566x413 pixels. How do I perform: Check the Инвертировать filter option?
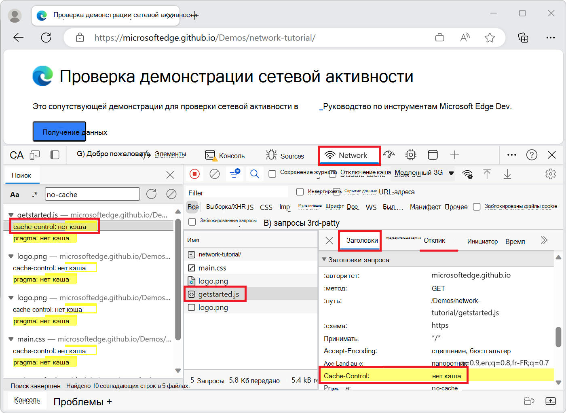[299, 192]
